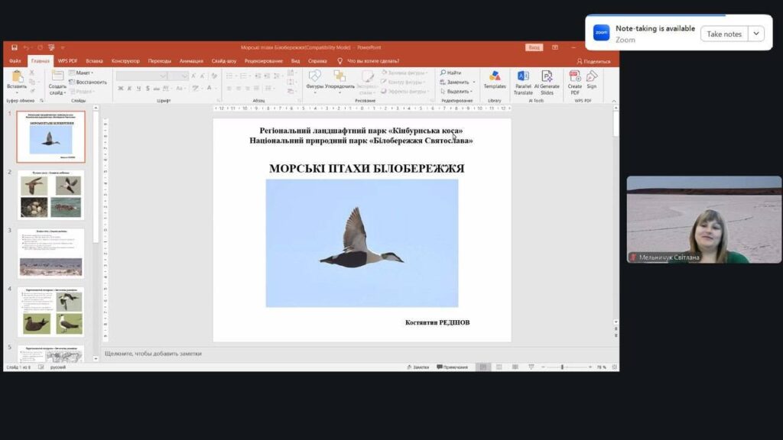Toggle the Заметки notes pane
This screenshot has height=440, width=783.
(x=418, y=367)
